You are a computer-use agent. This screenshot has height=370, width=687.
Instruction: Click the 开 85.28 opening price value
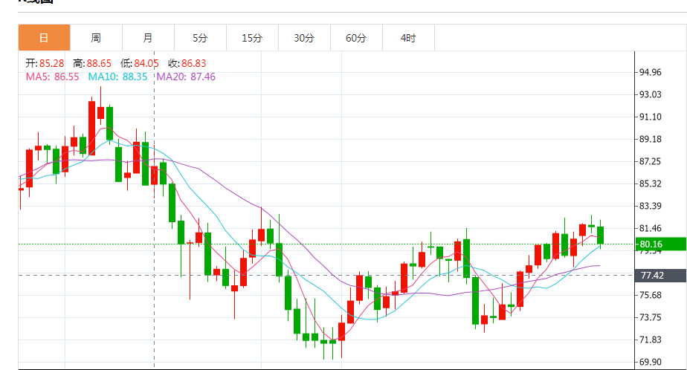51,64
